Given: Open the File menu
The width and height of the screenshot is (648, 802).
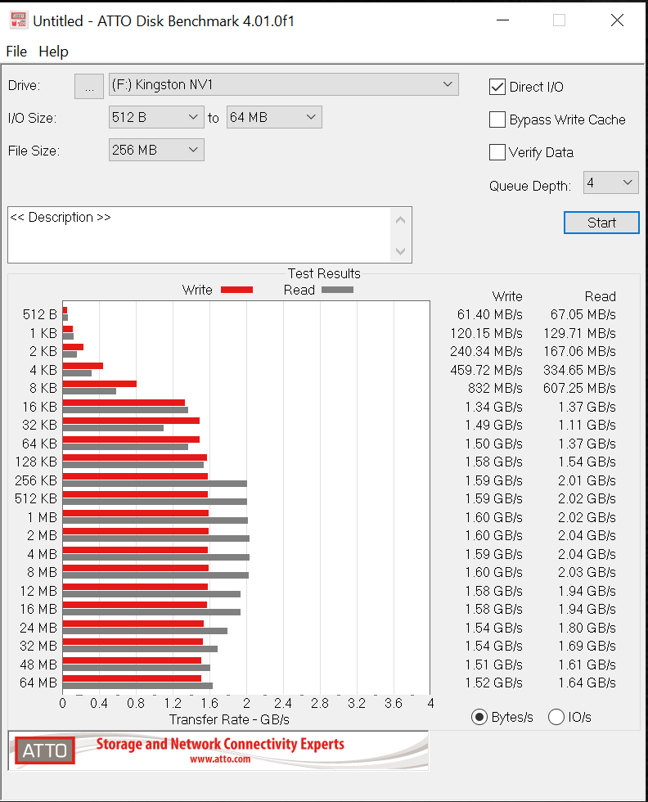Looking at the screenshot, I should (x=16, y=52).
